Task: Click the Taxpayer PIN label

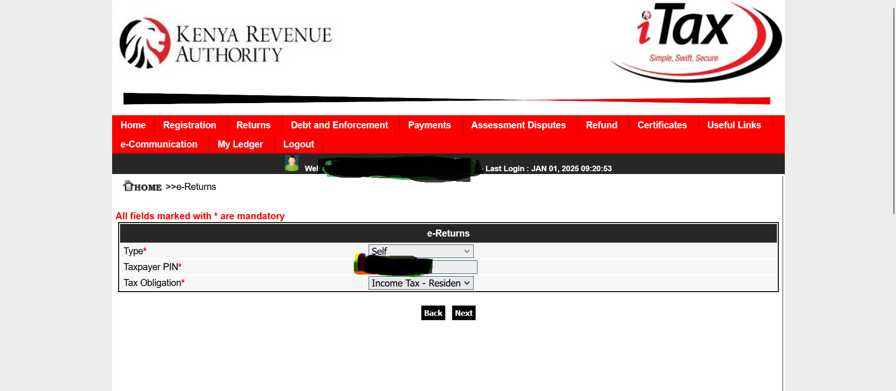Action: 153,267
